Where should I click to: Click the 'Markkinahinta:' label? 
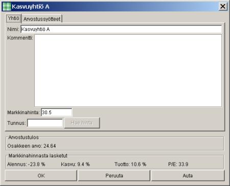click(x=24, y=113)
